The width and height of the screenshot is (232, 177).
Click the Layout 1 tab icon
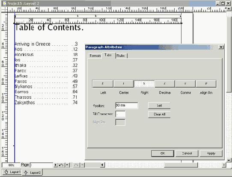(6, 172)
